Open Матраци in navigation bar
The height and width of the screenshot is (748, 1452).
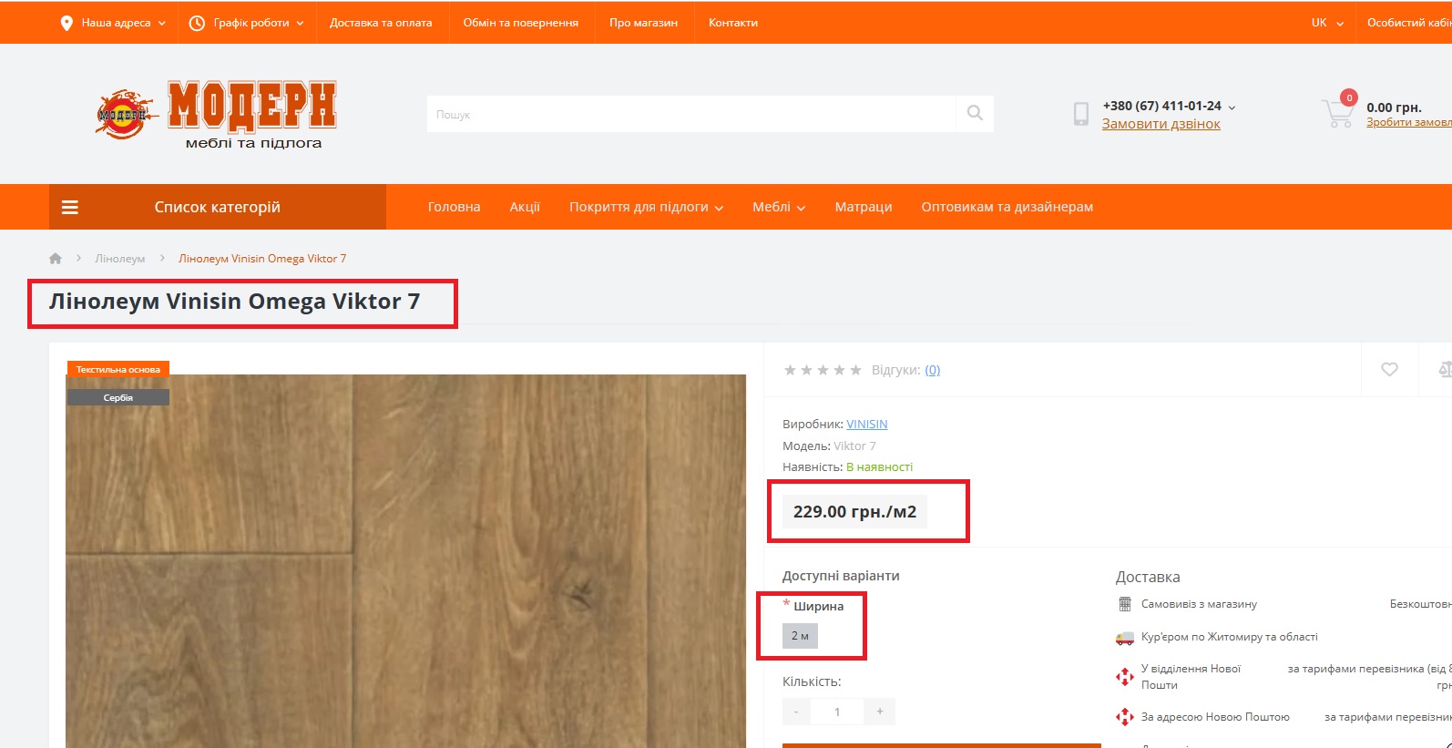point(864,207)
